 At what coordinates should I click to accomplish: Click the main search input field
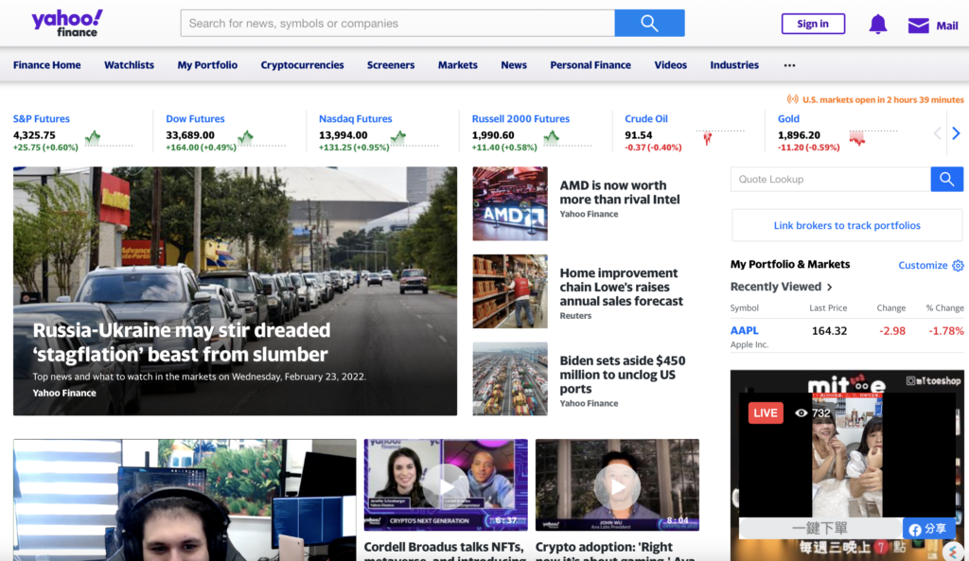397,23
